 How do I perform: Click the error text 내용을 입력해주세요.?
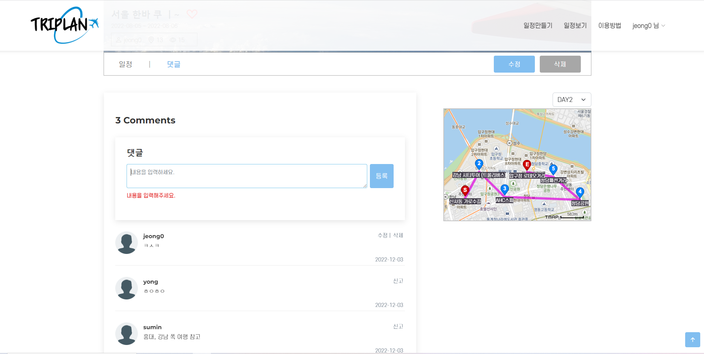click(x=151, y=196)
